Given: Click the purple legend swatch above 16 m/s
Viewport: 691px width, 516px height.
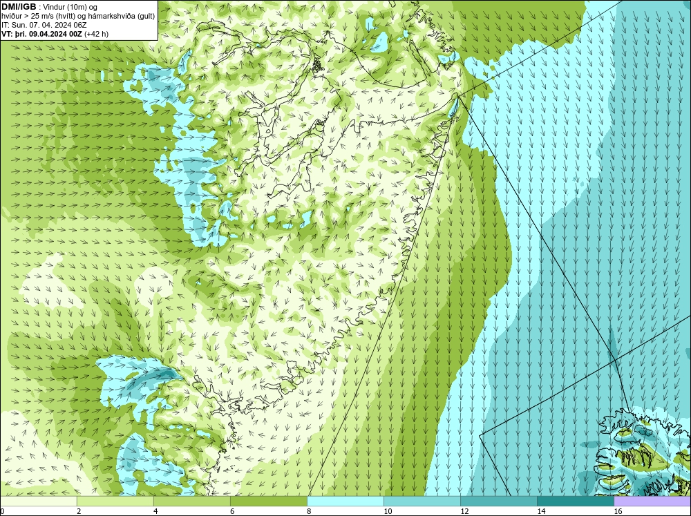Looking at the screenshot, I should (x=652, y=501).
